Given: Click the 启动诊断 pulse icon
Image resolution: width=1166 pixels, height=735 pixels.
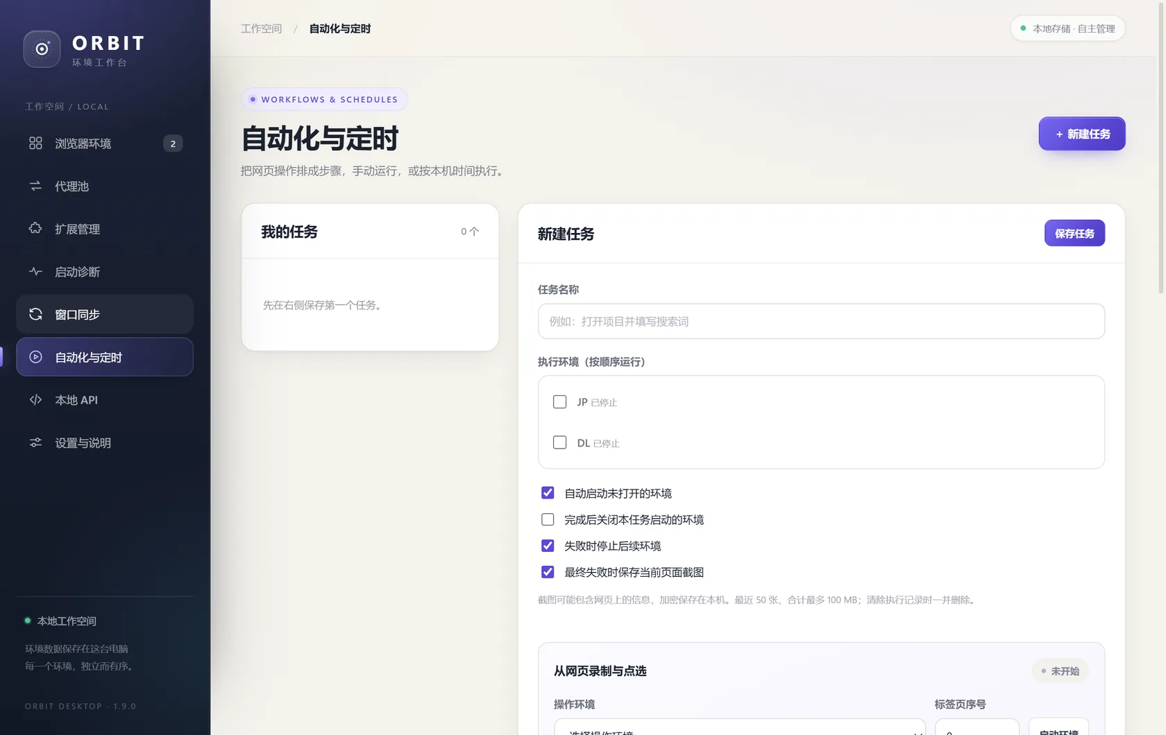Looking at the screenshot, I should click(35, 271).
